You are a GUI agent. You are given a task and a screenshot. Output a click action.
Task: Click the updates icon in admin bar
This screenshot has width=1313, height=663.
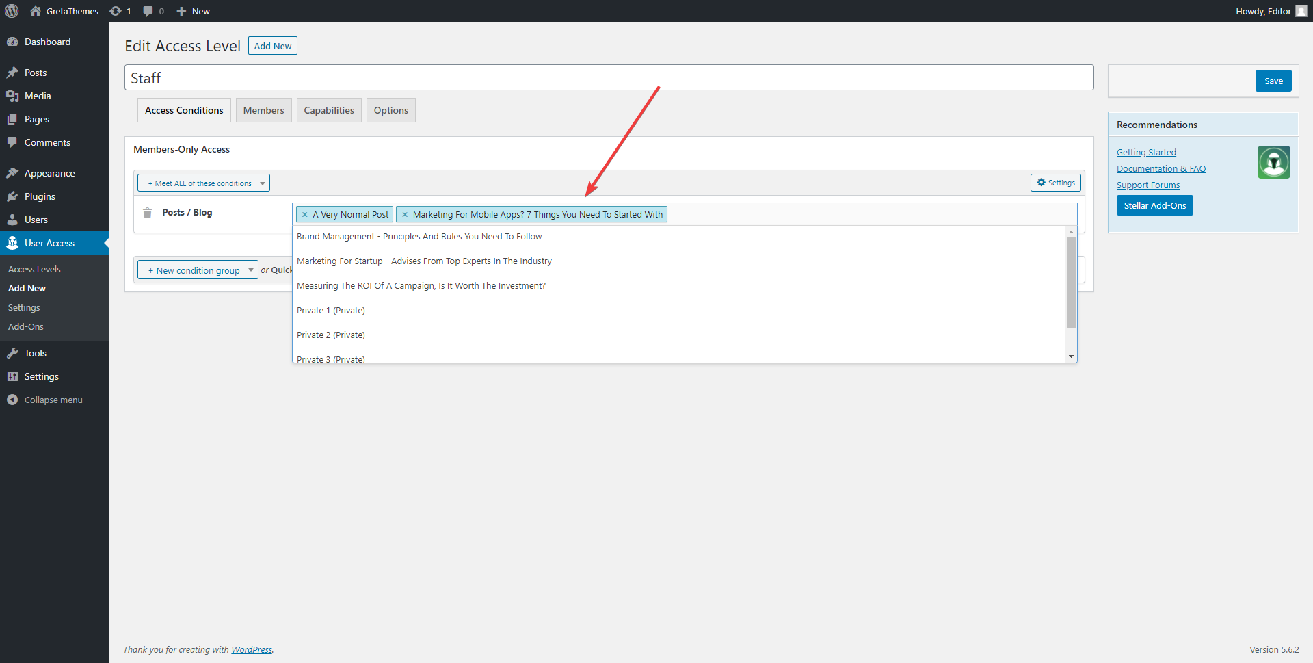point(116,11)
